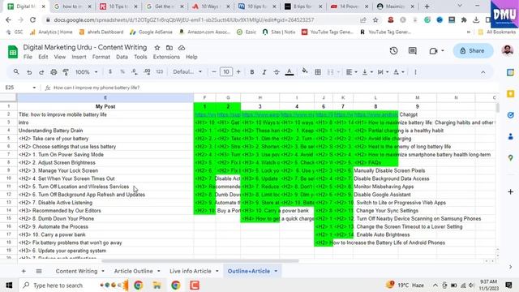This screenshot has height=292, width=519.
Task: Open the Windows notification center icon
Action: pos(508,285)
